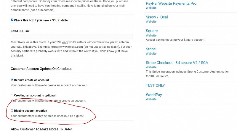Uncheck the SSL installed checkbox
The height and width of the screenshot is (131, 237).
point(12,20)
